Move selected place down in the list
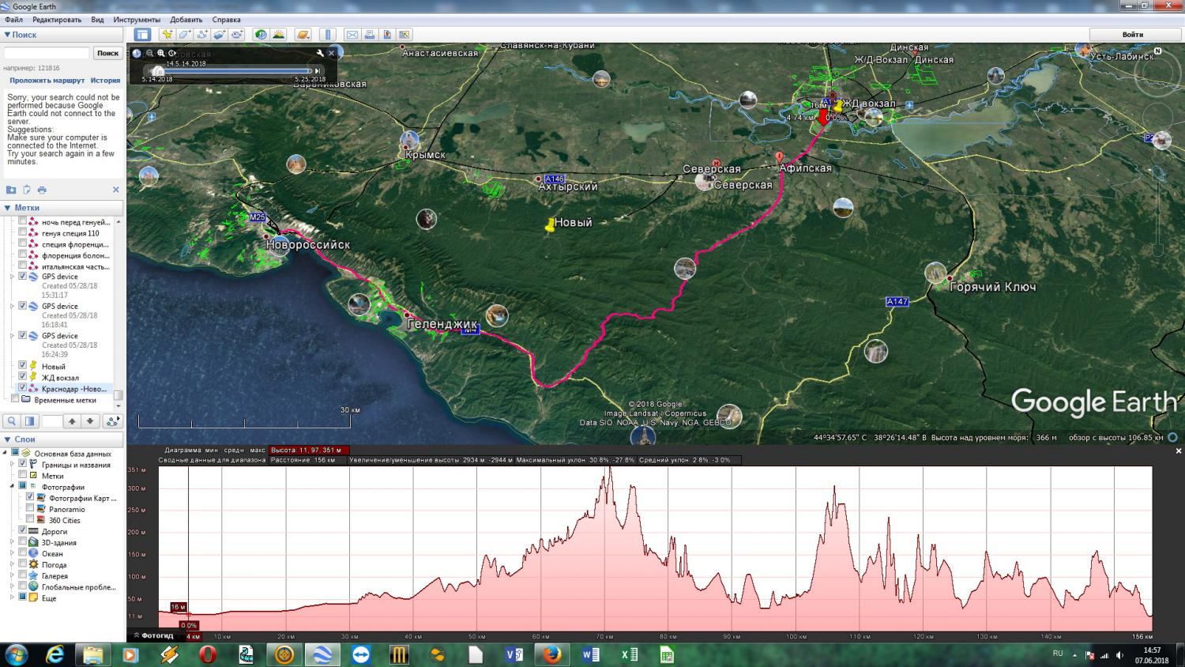The image size is (1185, 667). click(90, 421)
